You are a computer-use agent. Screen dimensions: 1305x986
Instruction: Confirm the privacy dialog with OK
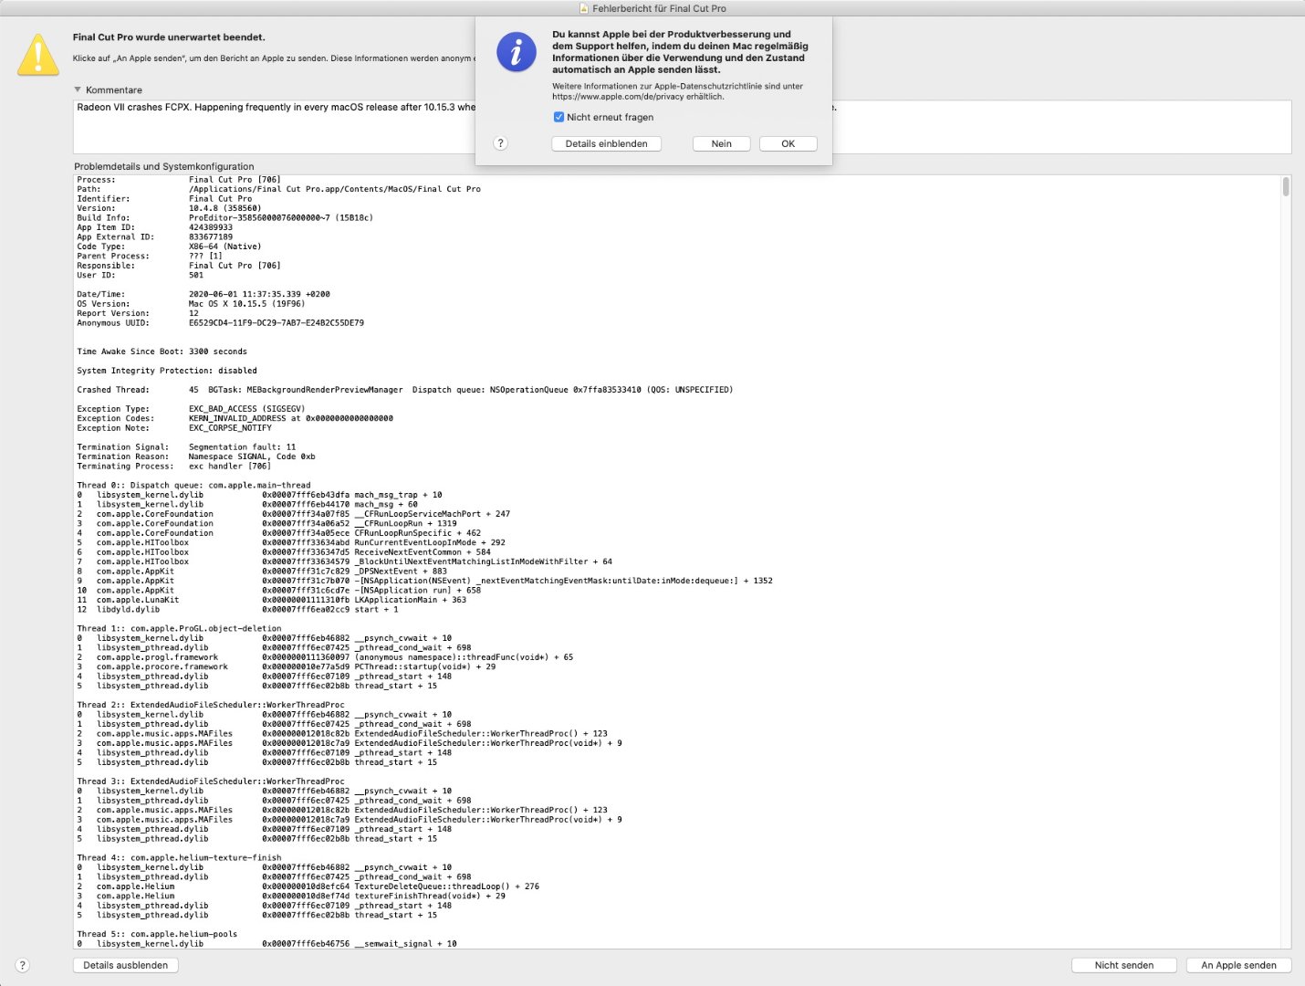point(788,143)
